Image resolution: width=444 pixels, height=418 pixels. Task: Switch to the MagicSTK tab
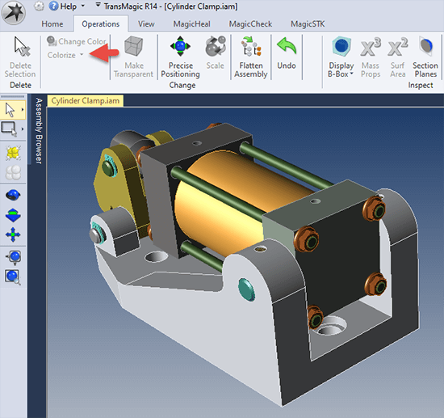point(308,23)
